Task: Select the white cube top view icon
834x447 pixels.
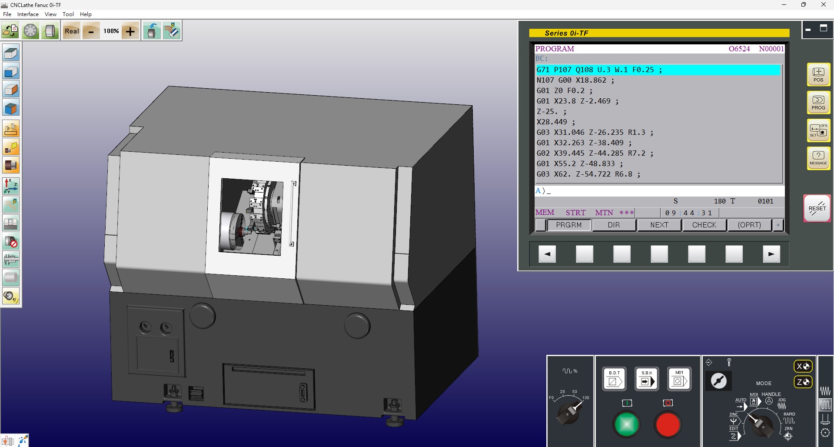Action: (x=11, y=53)
